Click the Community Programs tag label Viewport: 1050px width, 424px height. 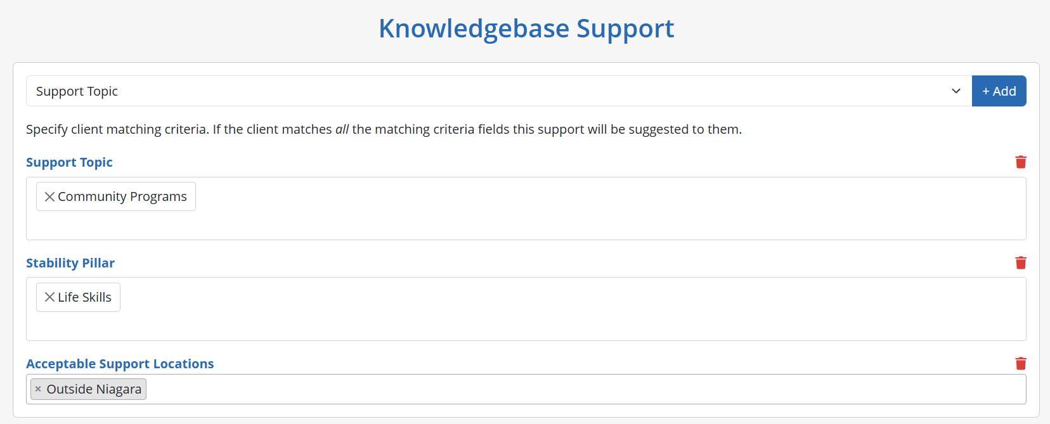[x=122, y=196]
